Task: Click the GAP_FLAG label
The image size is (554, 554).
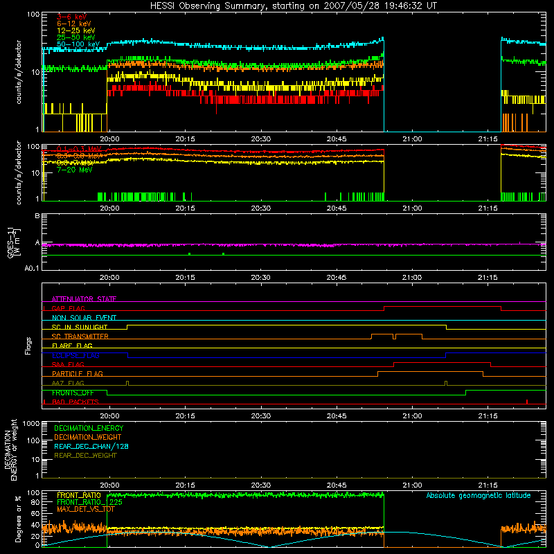Action: [x=68, y=308]
